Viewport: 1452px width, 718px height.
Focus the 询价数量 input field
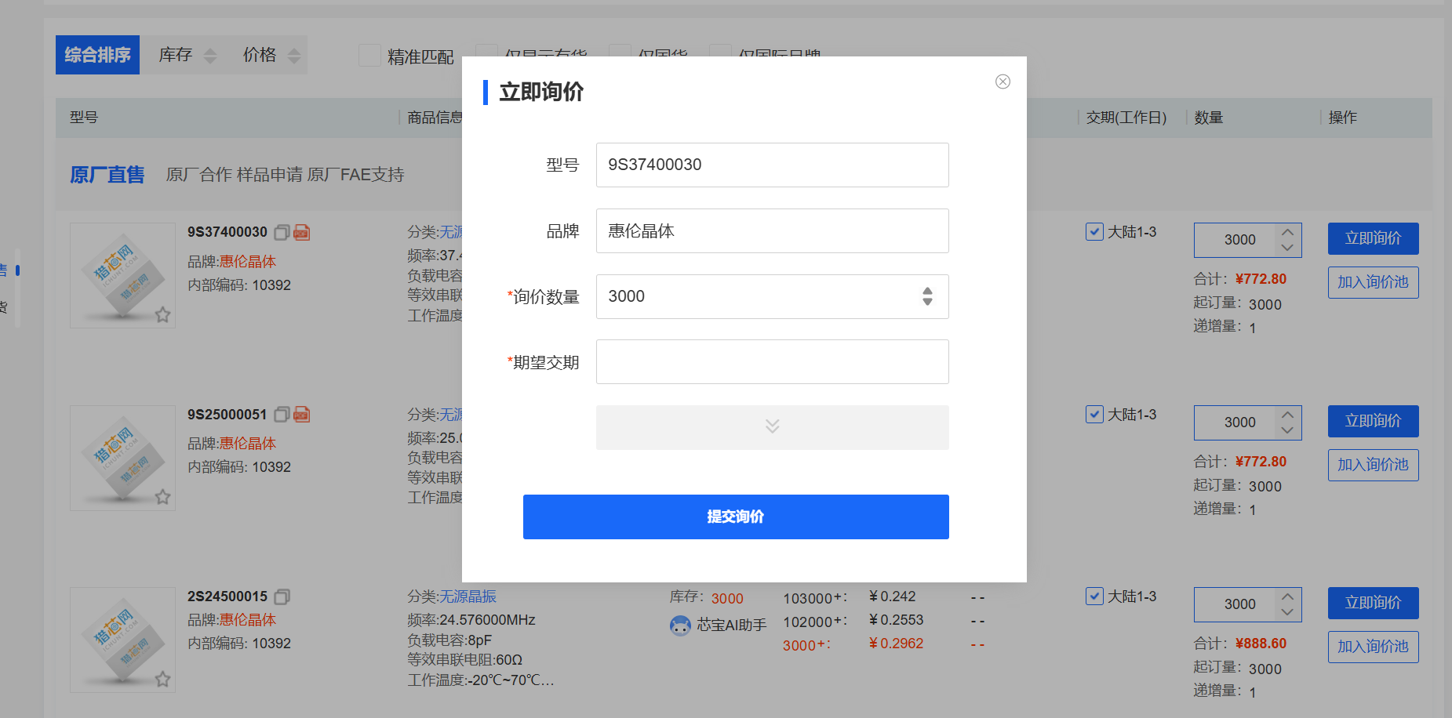coord(772,296)
